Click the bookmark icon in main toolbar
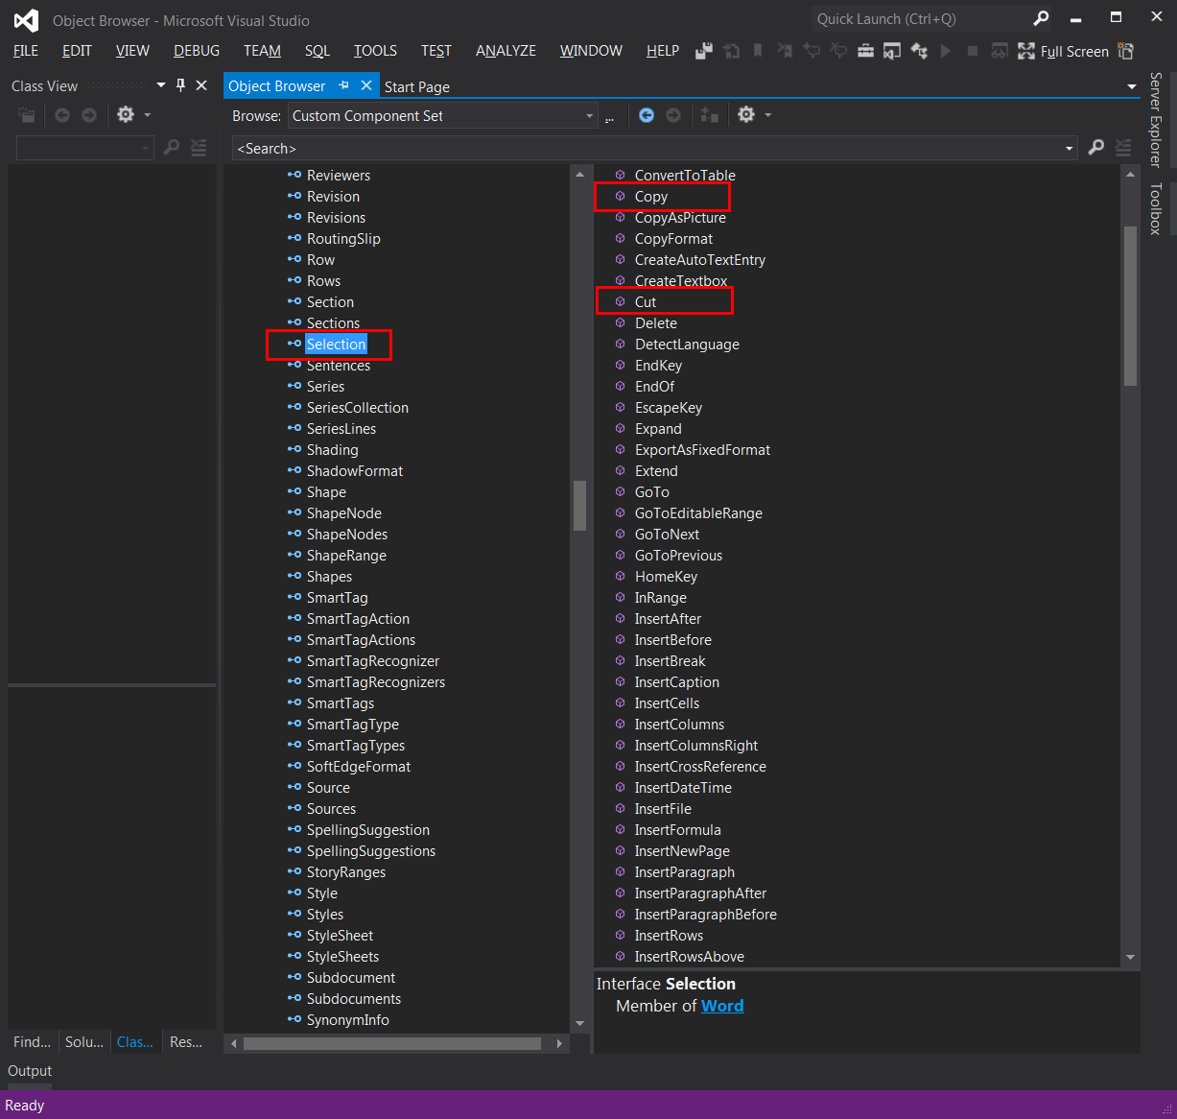Image resolution: width=1177 pixels, height=1119 pixels. 758,51
